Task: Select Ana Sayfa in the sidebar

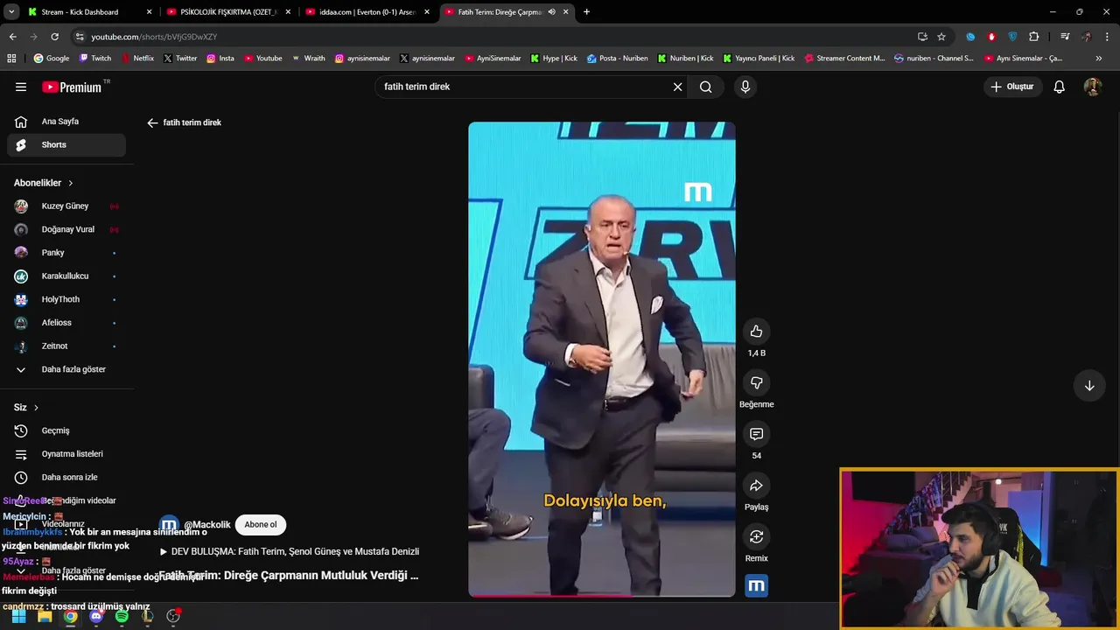Action: tap(66, 122)
